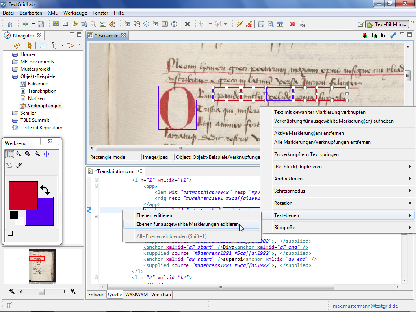Viewport: 416px width, 312px height.
Task: Click the blue wrench icon in Faksimile panel
Action: pyautogui.click(x=393, y=35)
